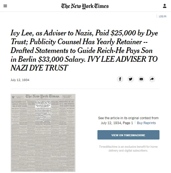Image resolution: width=171 pixels, height=173 pixels.
Task: Share article on Twitter
Action: (131, 79)
